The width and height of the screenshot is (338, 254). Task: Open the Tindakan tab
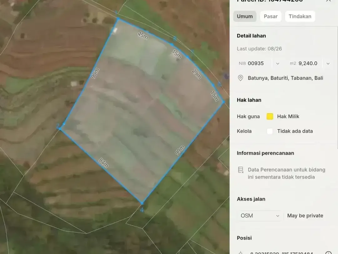(300, 16)
